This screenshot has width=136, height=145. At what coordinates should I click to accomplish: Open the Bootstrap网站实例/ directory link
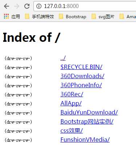[87, 121]
